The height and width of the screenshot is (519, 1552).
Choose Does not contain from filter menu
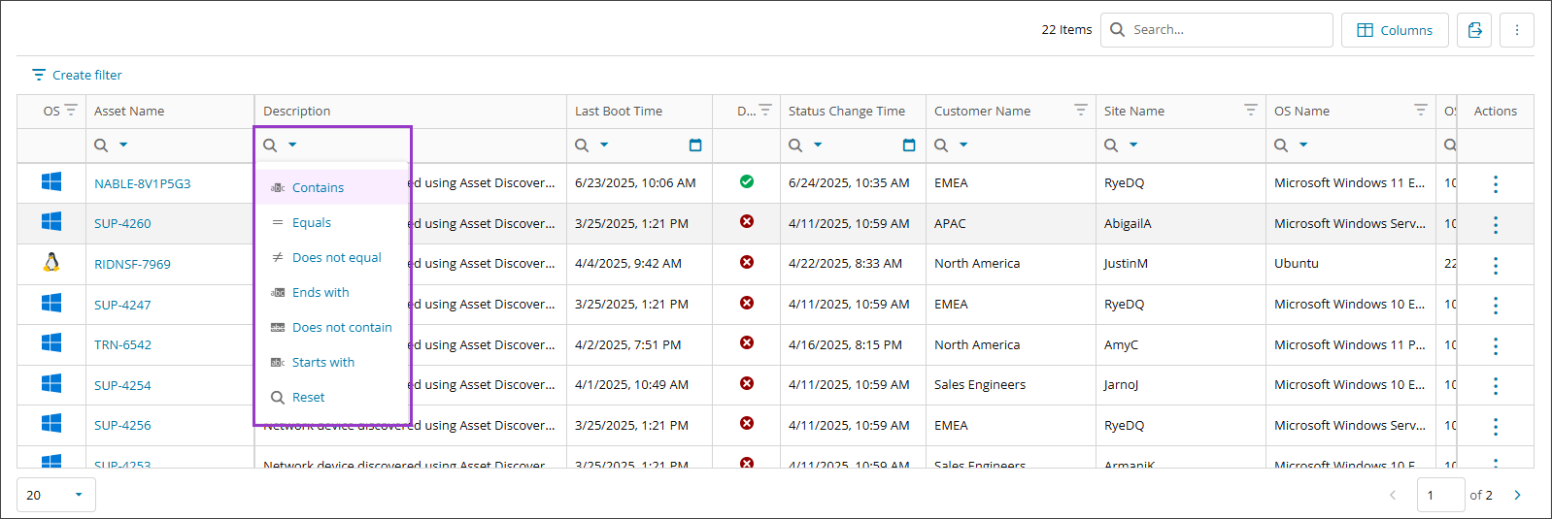(x=342, y=328)
